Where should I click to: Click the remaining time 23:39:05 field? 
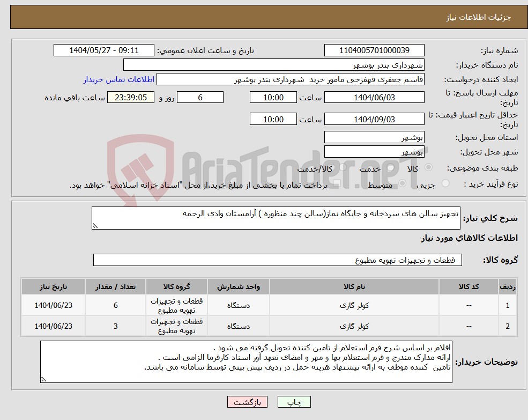pos(131,98)
